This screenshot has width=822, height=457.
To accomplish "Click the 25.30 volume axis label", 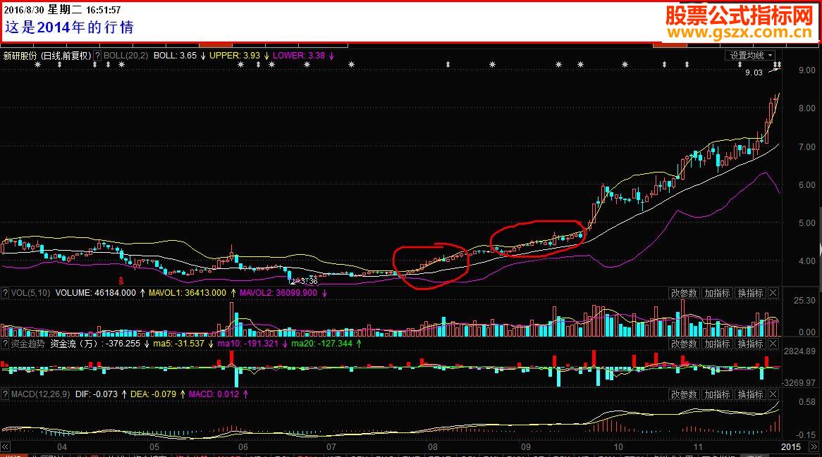I will click(x=804, y=301).
